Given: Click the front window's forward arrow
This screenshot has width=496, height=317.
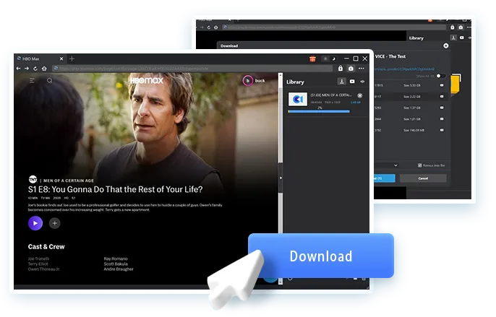Looking at the screenshot, I should pos(27,69).
